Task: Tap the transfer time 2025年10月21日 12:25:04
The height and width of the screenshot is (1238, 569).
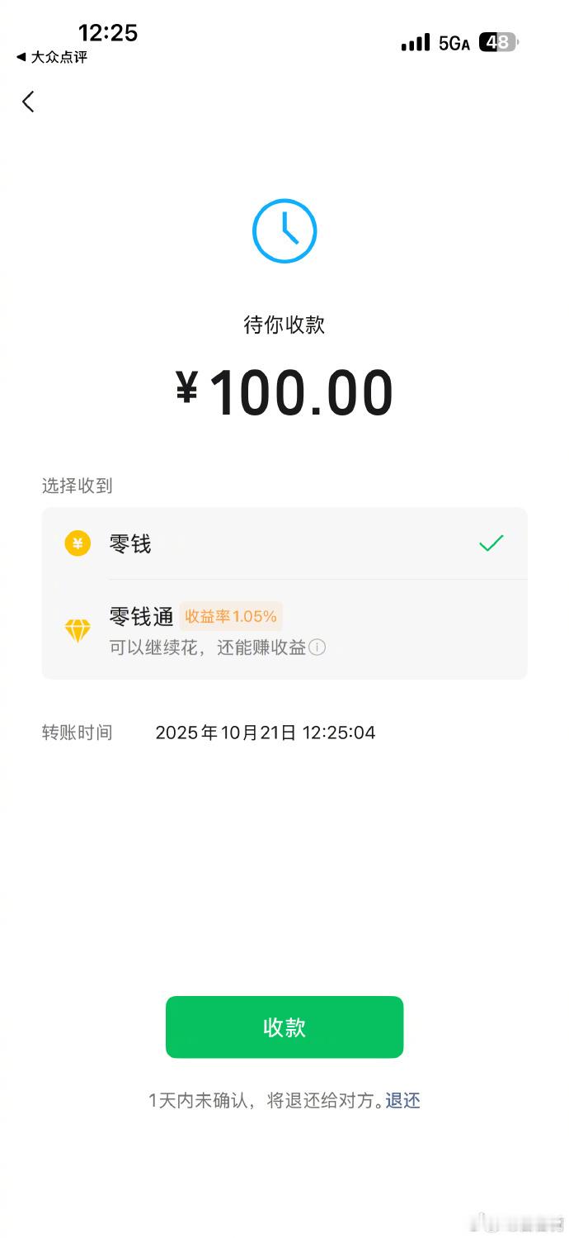Action: 266,733
